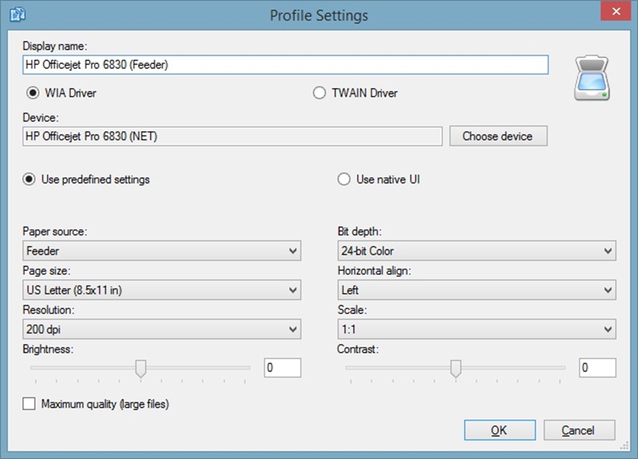This screenshot has height=459, width=638.
Task: Confirm settings with the OK button
Action: click(499, 430)
